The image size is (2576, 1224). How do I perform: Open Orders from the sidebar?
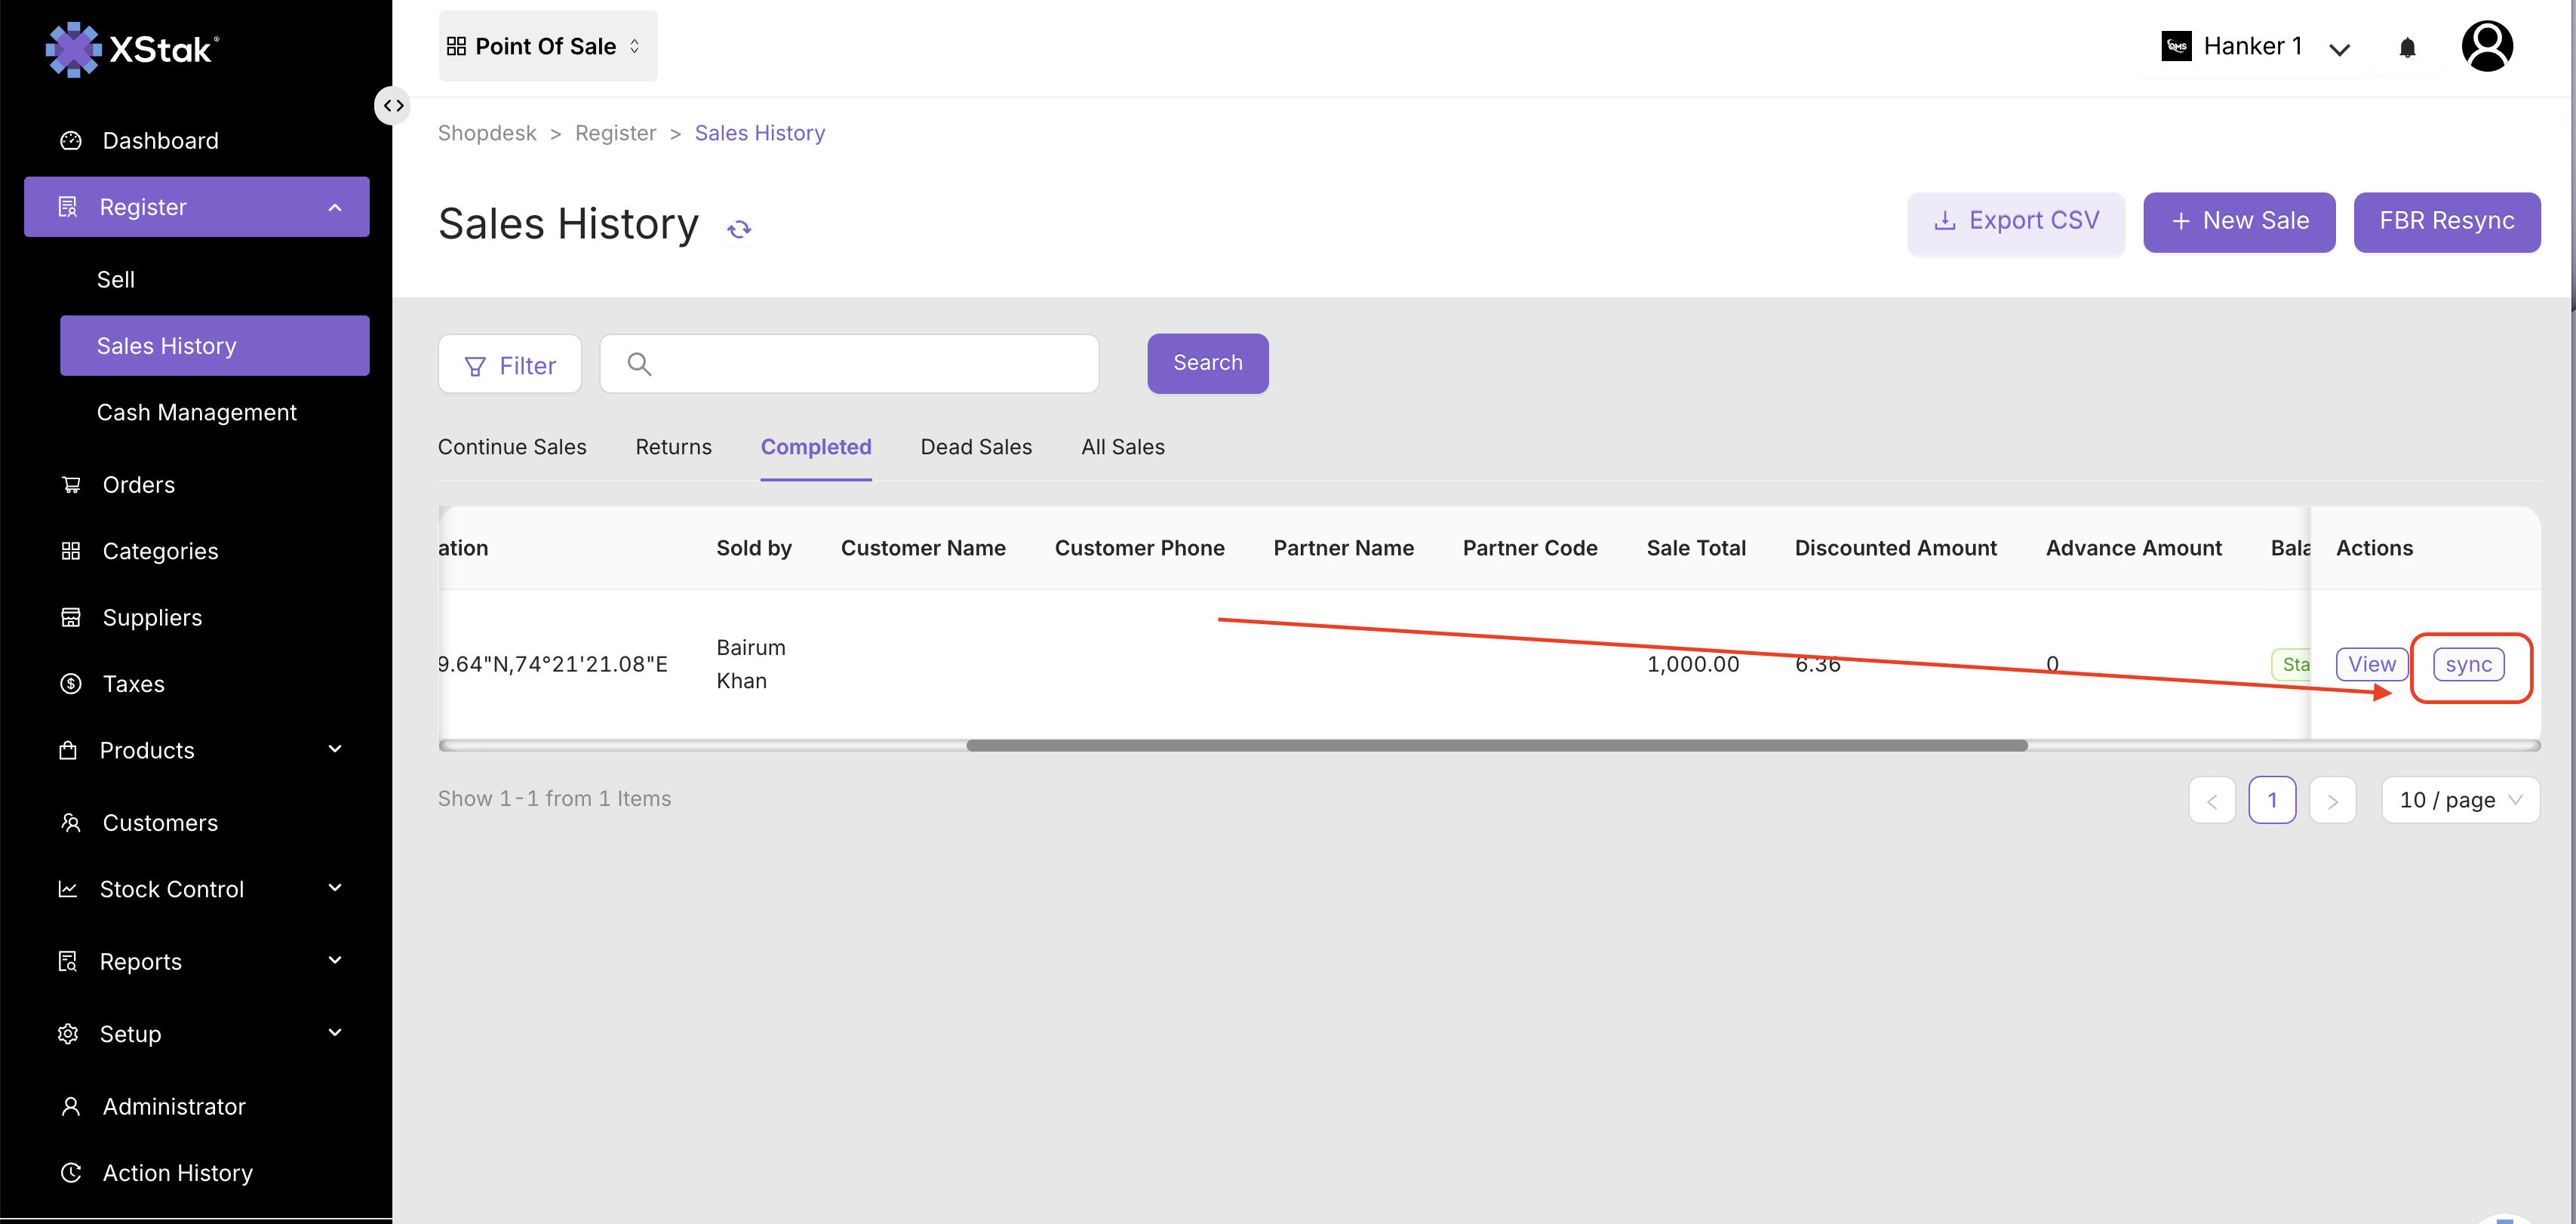138,485
